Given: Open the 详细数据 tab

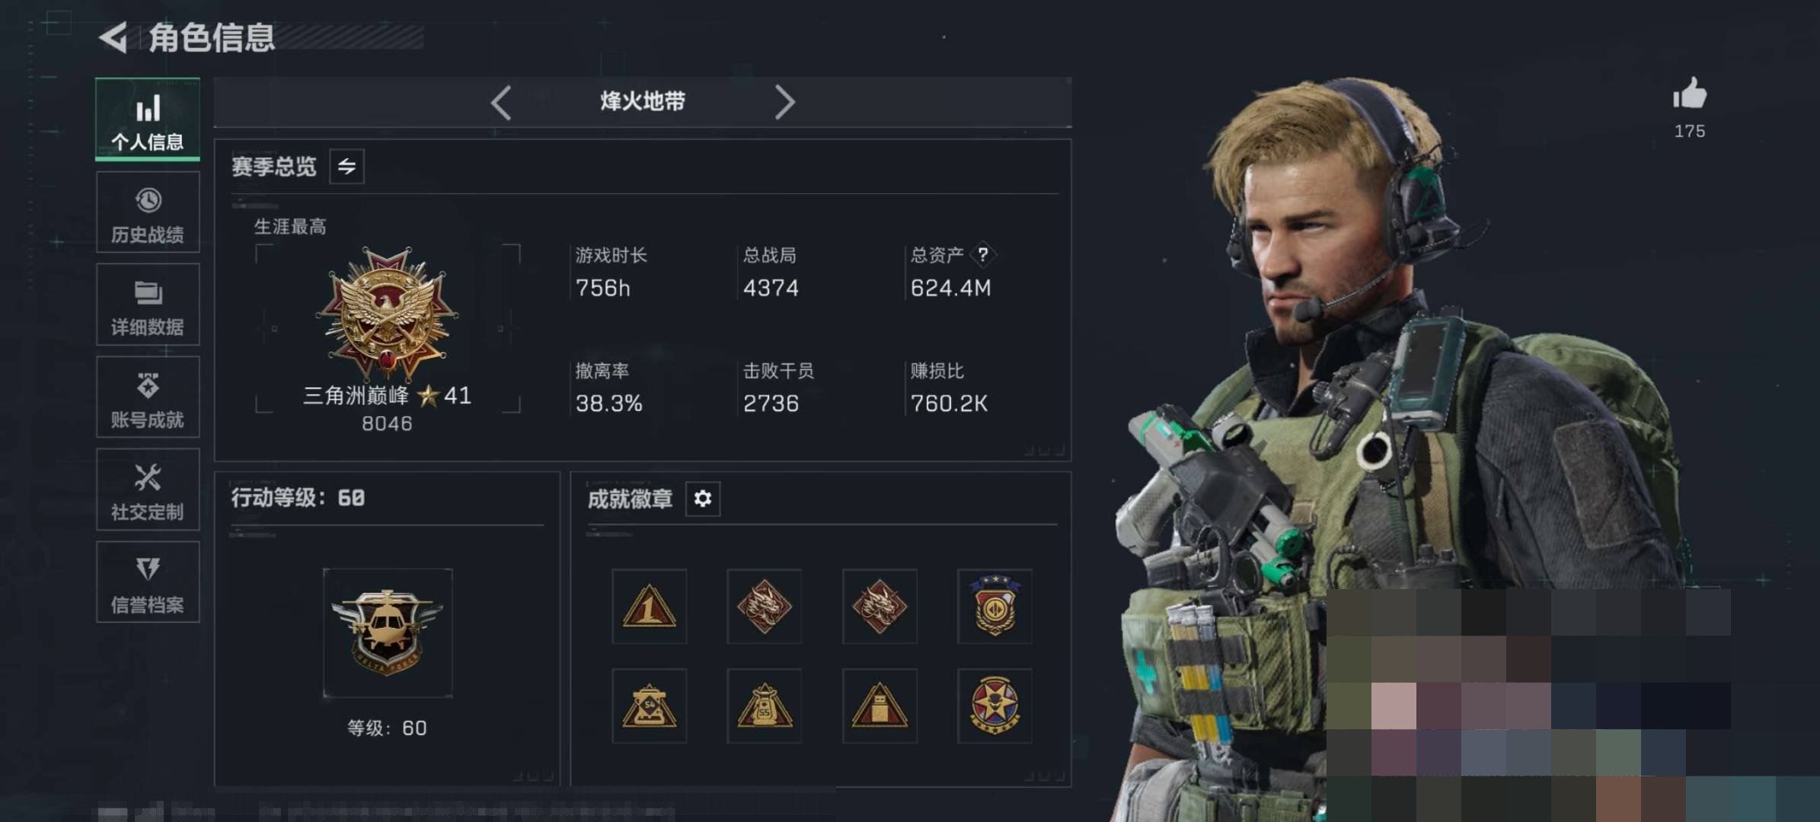Looking at the screenshot, I should pyautogui.click(x=148, y=304).
